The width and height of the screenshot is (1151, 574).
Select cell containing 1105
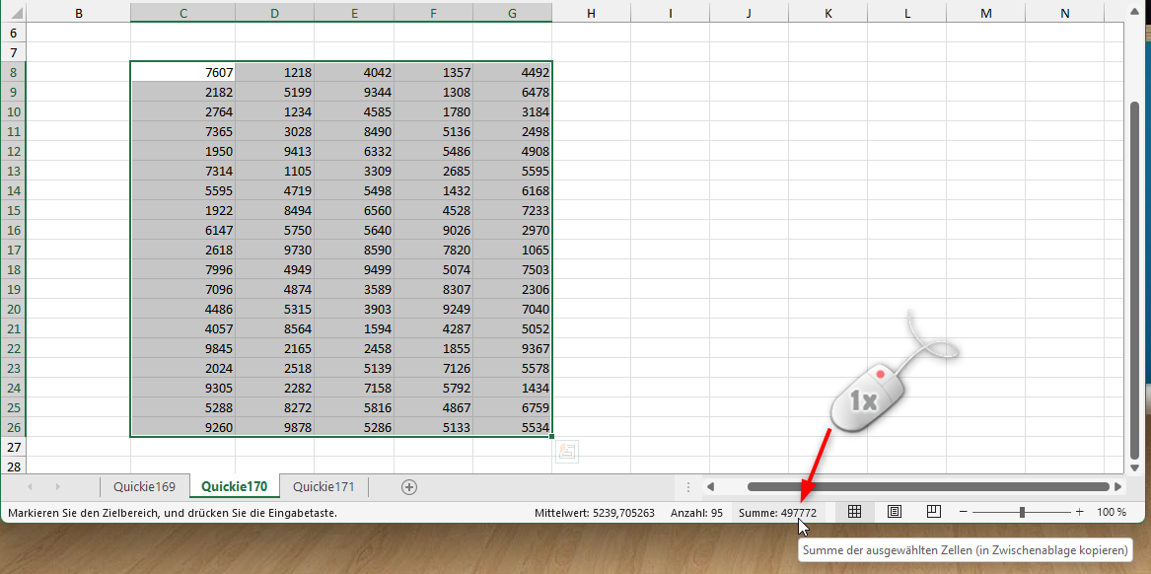tap(274, 171)
